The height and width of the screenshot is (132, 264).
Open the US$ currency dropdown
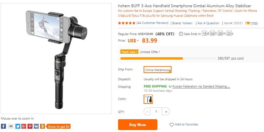133,41
